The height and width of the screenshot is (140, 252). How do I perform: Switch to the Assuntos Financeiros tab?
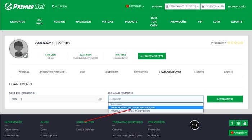click(53, 72)
